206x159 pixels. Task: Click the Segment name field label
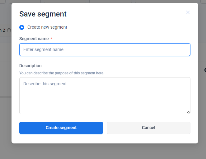click(34, 39)
